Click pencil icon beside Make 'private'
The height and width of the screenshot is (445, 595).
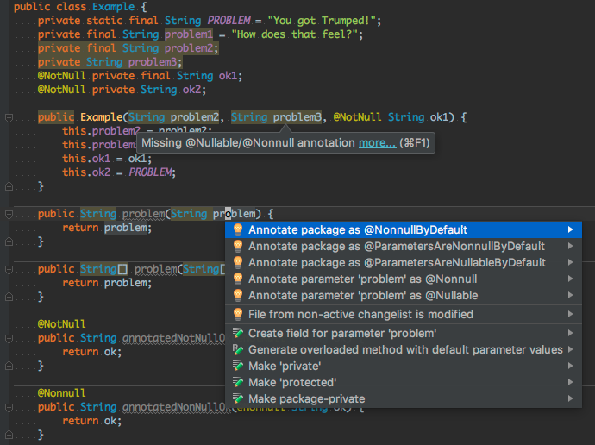[x=238, y=366]
